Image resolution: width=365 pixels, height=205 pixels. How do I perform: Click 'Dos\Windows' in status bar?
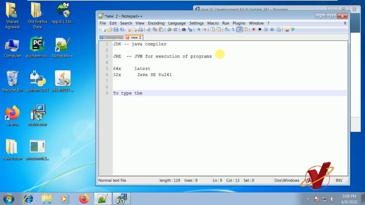[x=287, y=181]
